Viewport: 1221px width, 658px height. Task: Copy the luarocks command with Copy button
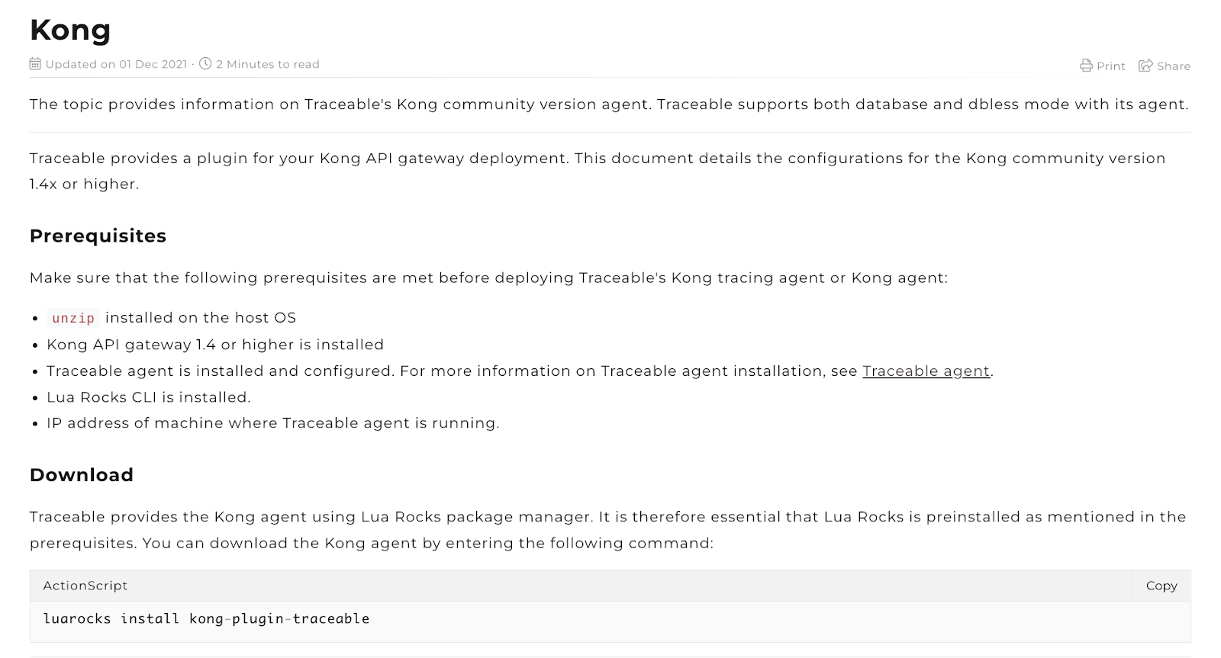point(1161,586)
